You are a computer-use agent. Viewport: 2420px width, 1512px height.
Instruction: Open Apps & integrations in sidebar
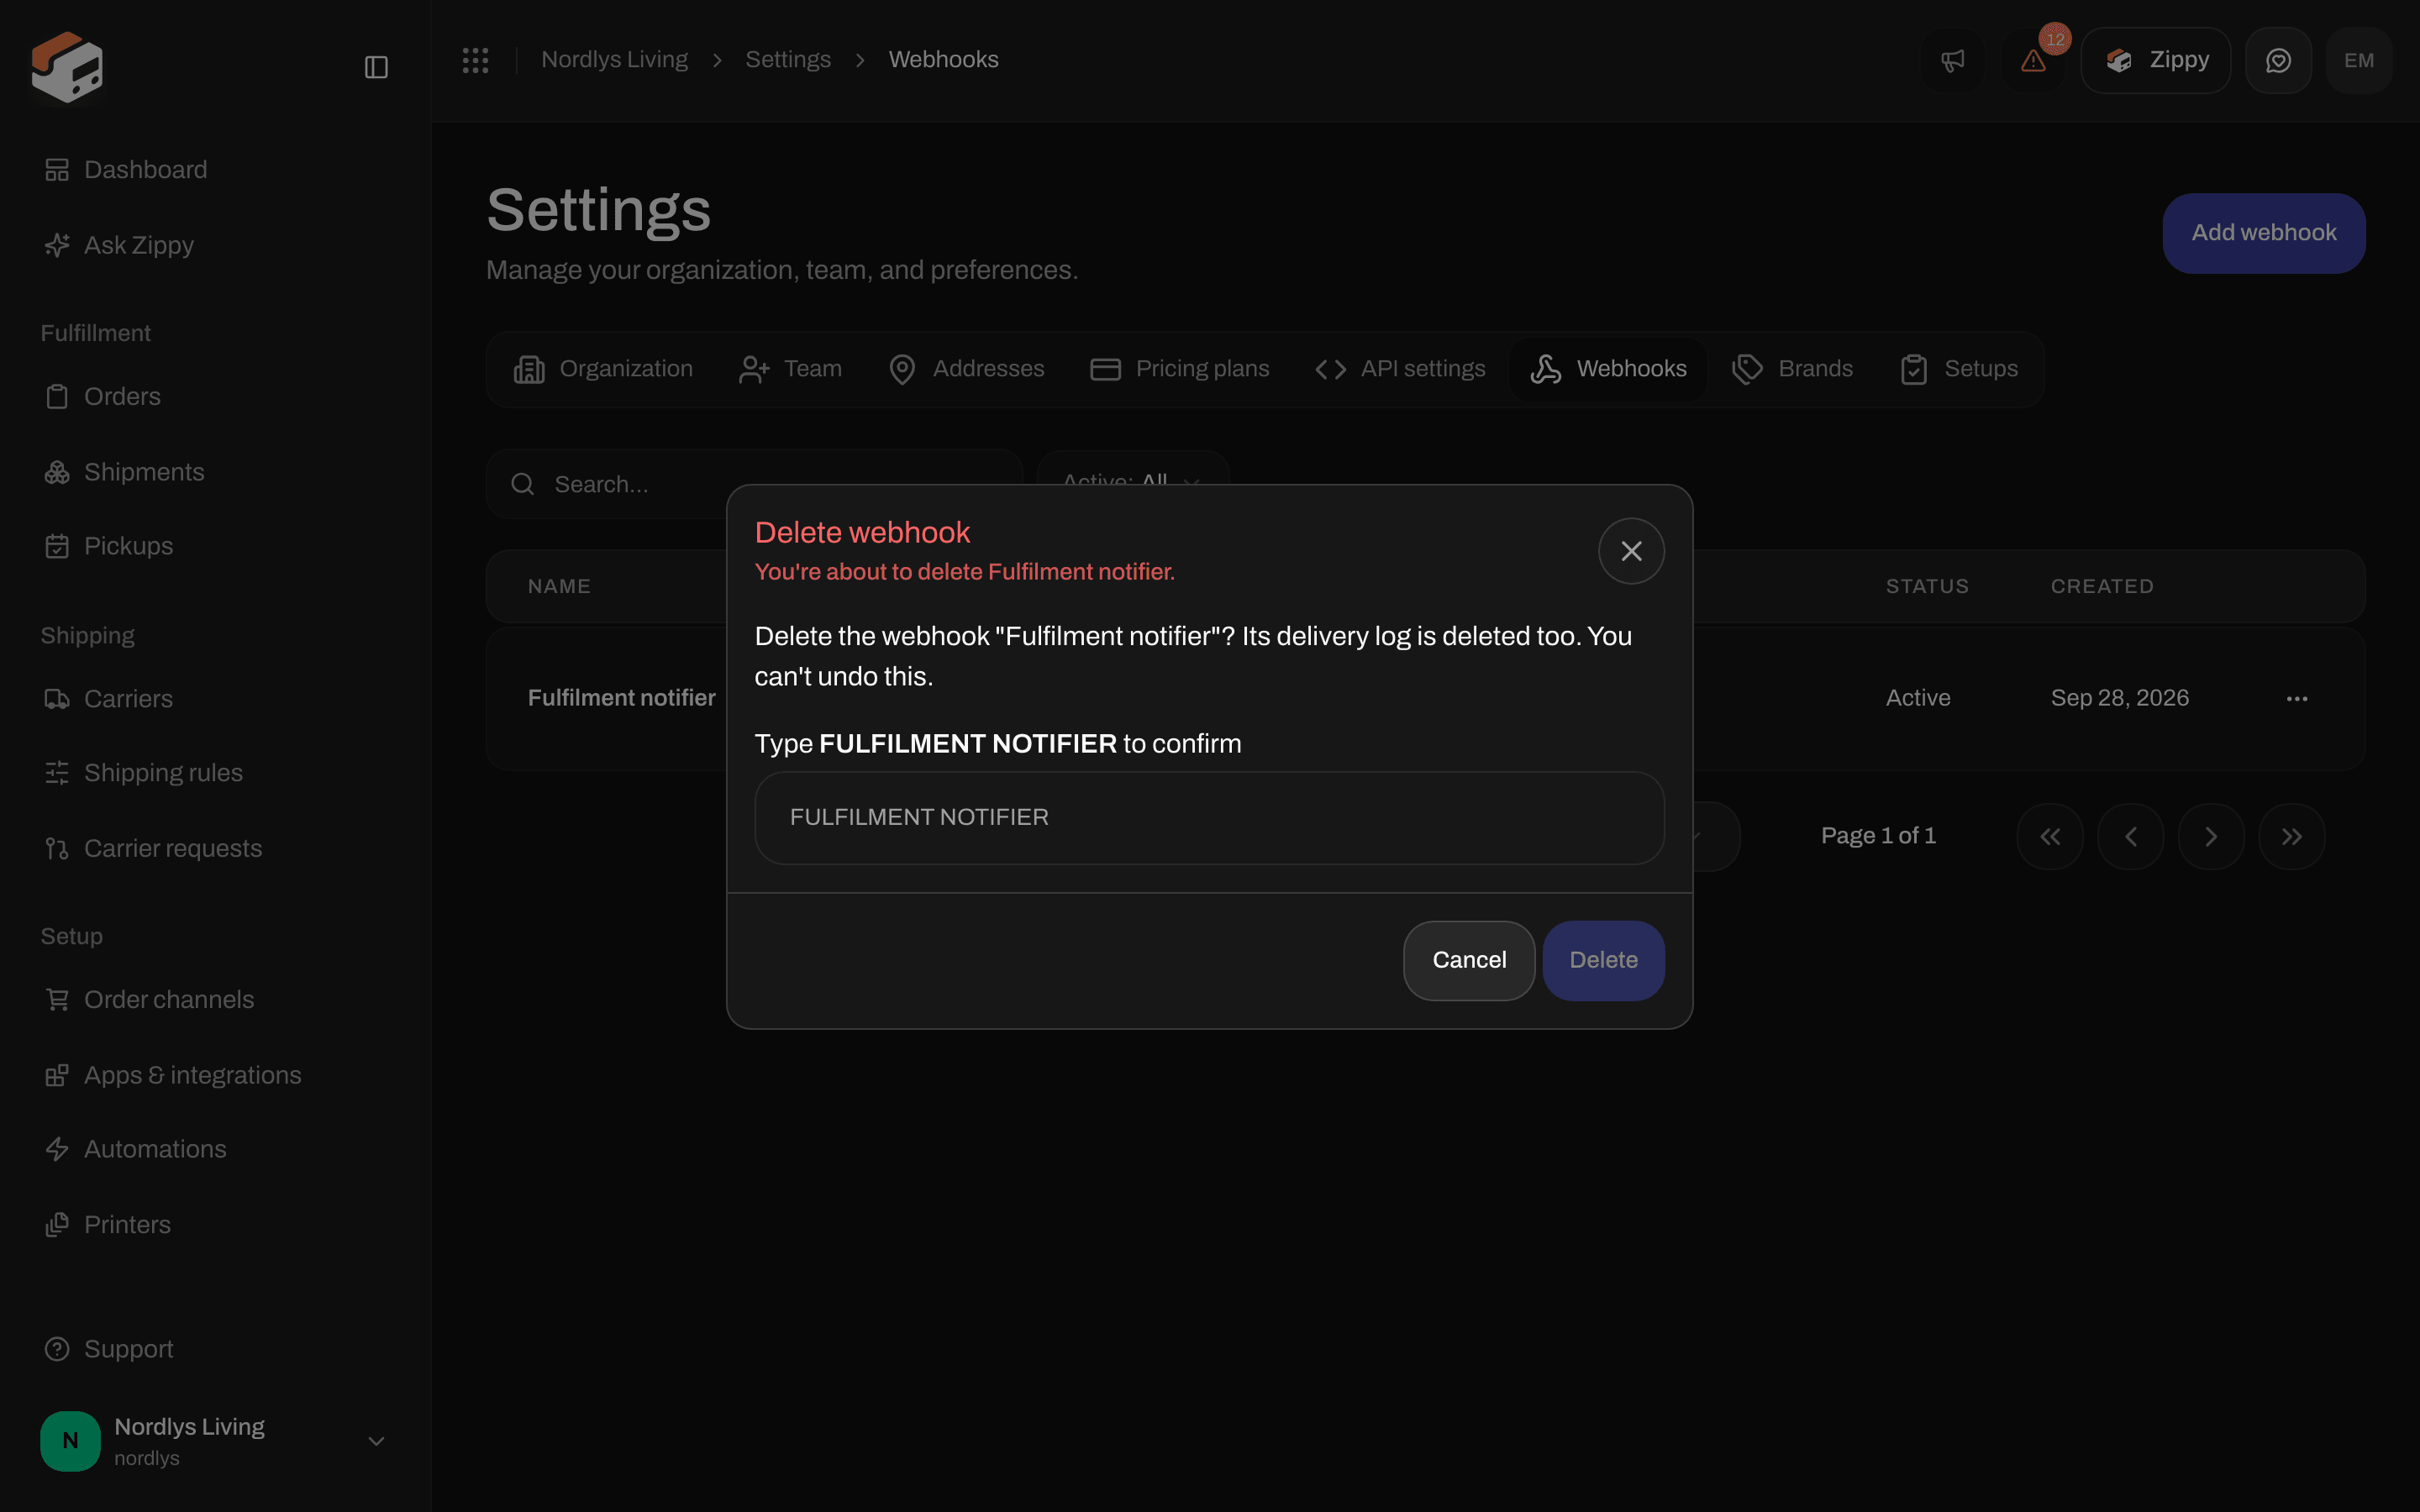(172, 1075)
